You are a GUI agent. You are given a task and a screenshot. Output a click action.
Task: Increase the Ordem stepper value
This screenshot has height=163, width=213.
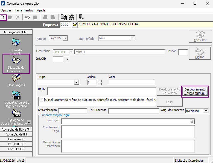[99, 81]
